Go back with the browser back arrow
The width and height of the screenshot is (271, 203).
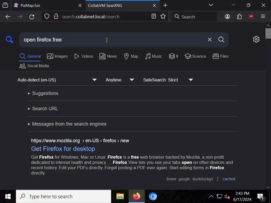pyautogui.click(x=8, y=17)
